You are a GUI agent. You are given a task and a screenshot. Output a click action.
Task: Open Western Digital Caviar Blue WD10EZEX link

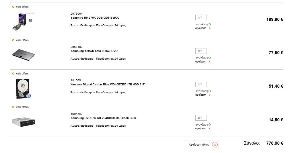click(x=108, y=85)
